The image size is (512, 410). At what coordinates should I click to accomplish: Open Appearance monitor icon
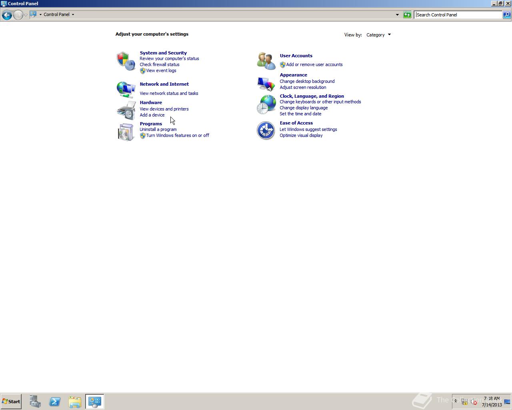point(266,83)
